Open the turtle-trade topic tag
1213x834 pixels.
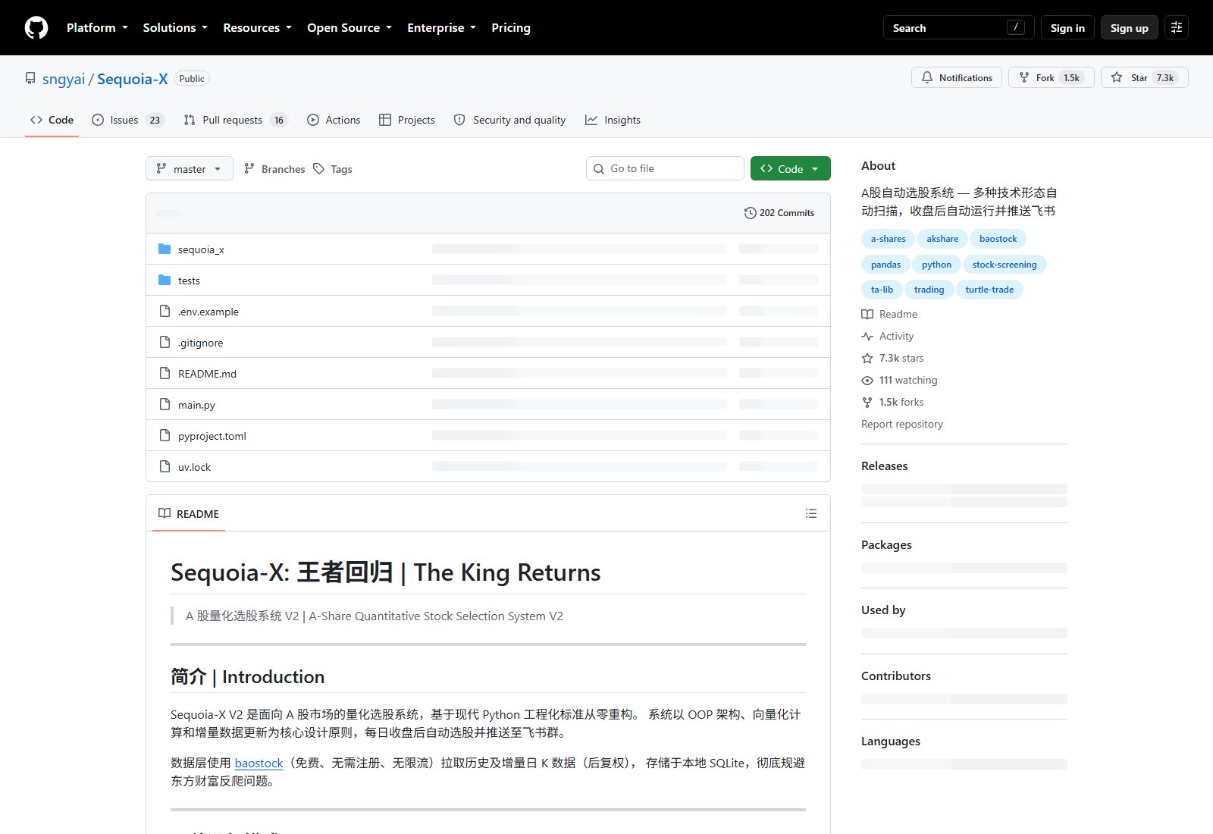click(x=989, y=290)
